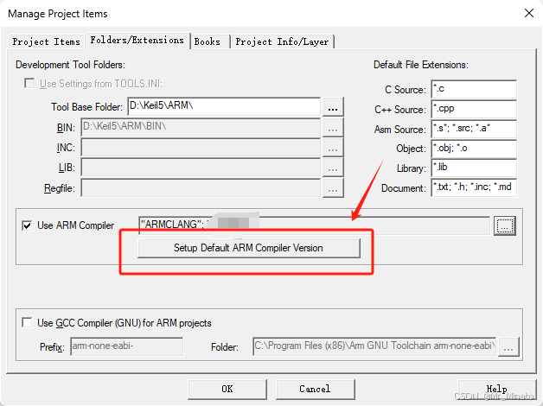Uncheck Use ARM Compiler checkbox
Image resolution: width=543 pixels, height=406 pixels.
pyautogui.click(x=27, y=225)
